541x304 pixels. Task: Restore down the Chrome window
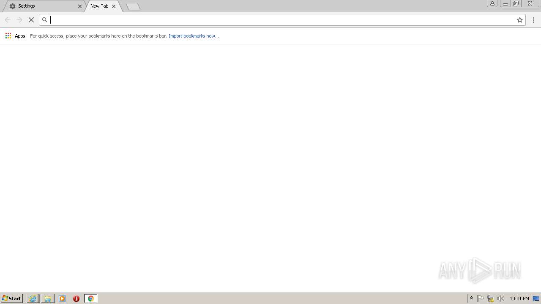coord(516,3)
